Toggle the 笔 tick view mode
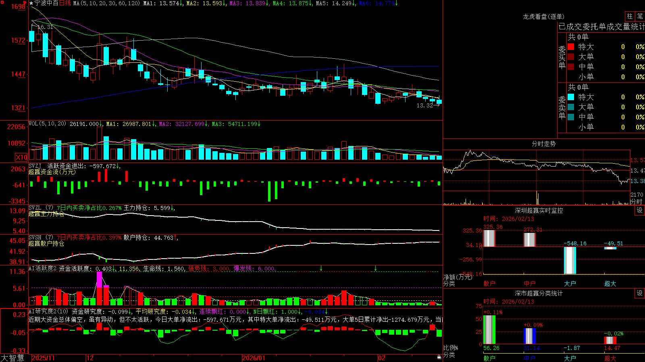The image size is (645, 362). click(640, 16)
